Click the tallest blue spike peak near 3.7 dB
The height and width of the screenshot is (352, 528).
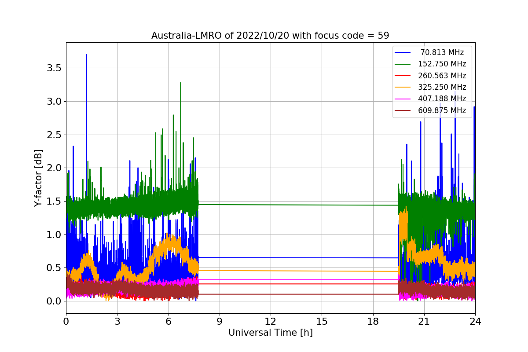coord(86,55)
